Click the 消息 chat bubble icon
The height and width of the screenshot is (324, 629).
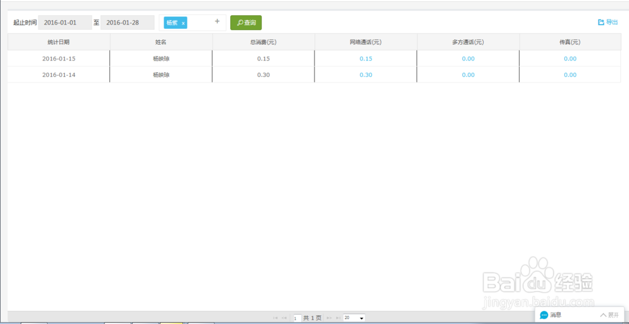pyautogui.click(x=544, y=315)
